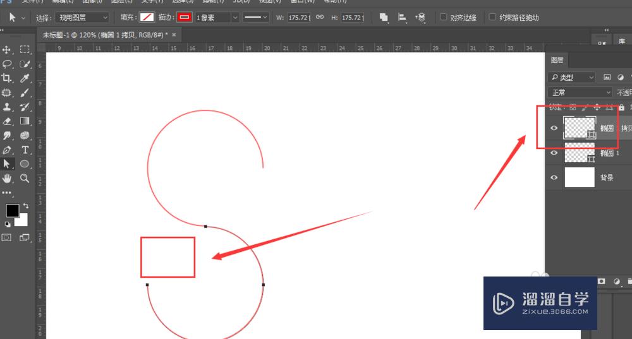Hide the 椭圆 1 layer
The width and height of the screenshot is (632, 339).
tap(554, 153)
